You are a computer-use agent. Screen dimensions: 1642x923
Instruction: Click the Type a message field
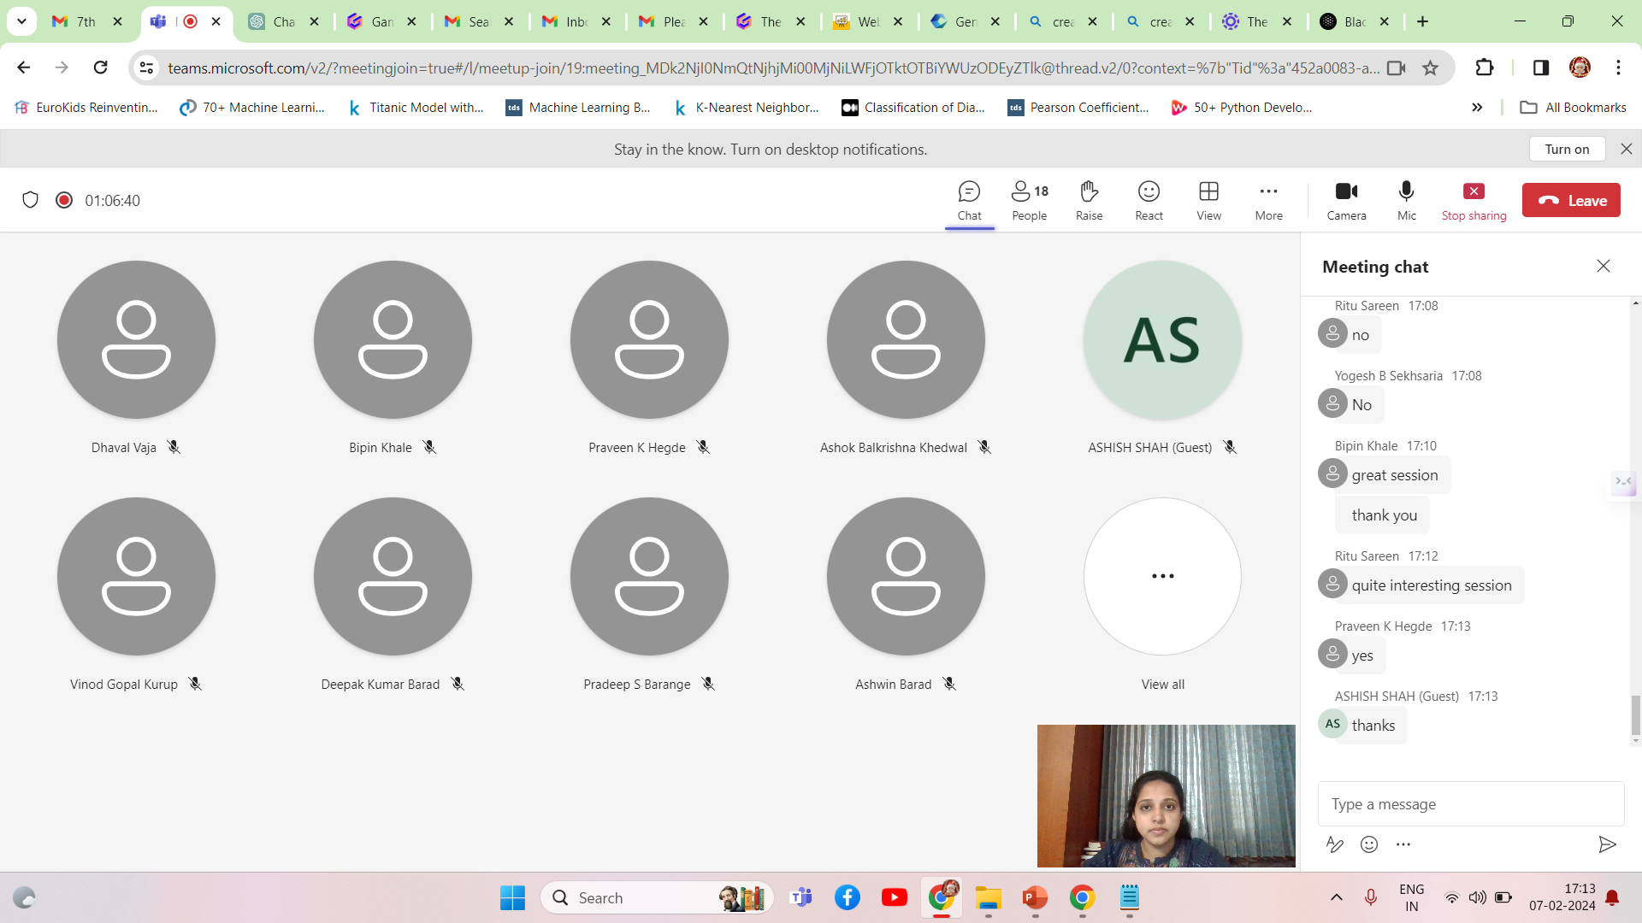[1469, 804]
